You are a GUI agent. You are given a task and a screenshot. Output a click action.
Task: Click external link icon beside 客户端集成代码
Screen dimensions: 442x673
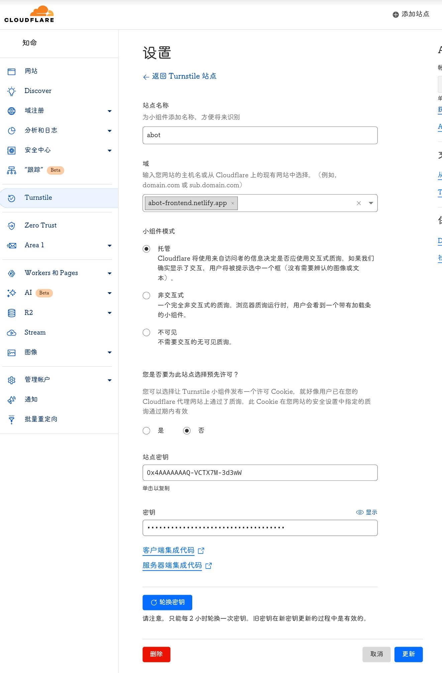tap(201, 551)
